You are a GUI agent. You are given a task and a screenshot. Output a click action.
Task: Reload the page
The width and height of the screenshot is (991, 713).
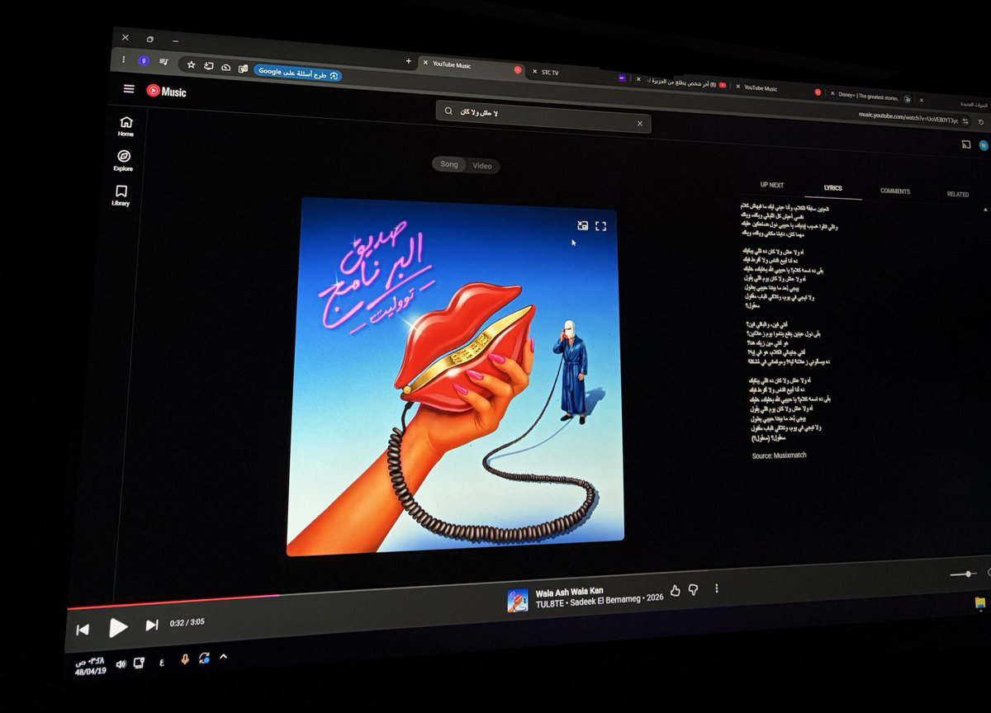pyautogui.click(x=981, y=122)
